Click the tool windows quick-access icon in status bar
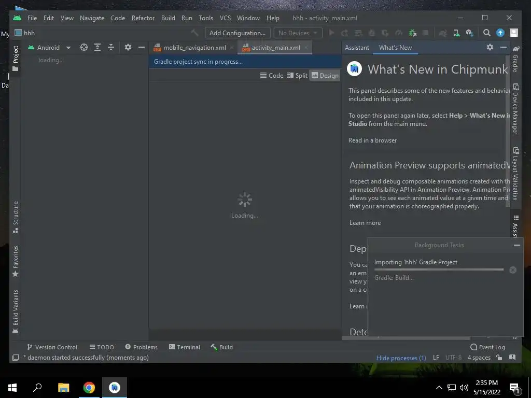Viewport: 531px width, 398px height. tap(16, 358)
